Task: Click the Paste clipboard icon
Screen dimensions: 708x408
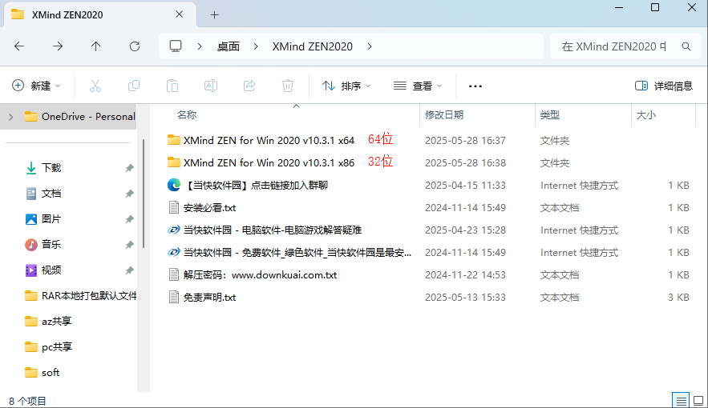Action: [x=172, y=86]
